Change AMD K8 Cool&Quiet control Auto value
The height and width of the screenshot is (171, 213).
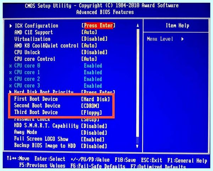pos(89,46)
